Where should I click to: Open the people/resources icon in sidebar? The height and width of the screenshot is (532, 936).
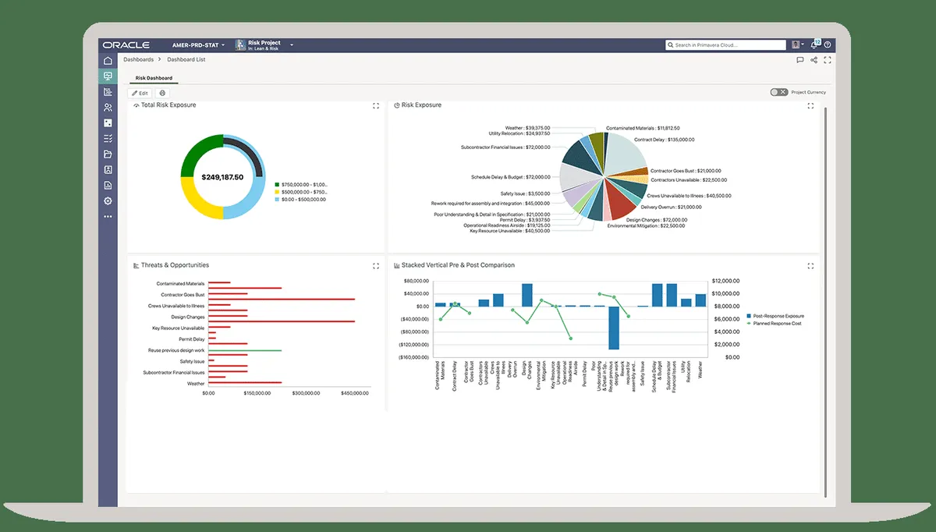click(108, 108)
